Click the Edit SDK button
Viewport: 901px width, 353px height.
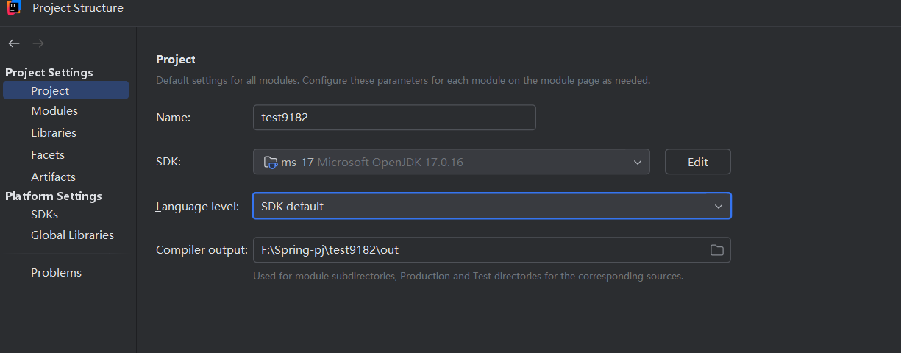tap(697, 162)
